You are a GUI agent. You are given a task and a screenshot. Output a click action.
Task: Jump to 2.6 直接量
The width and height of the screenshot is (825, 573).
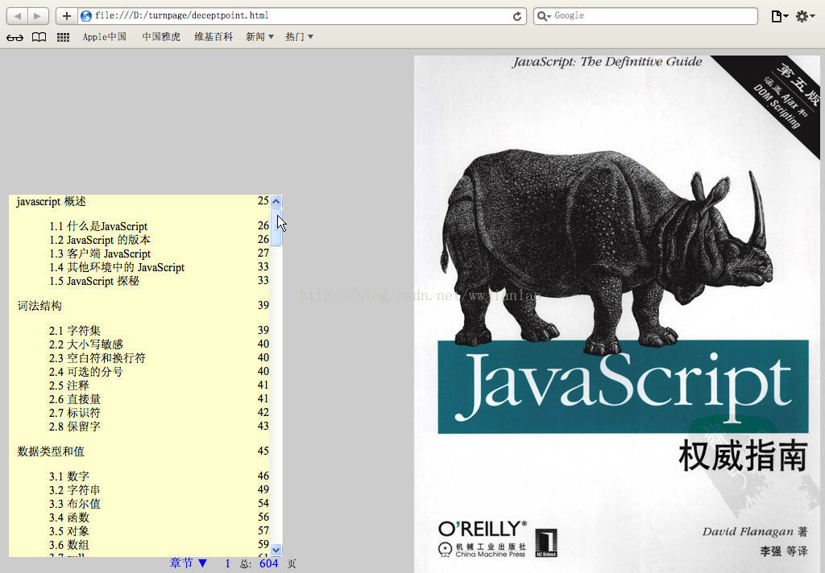tap(75, 399)
